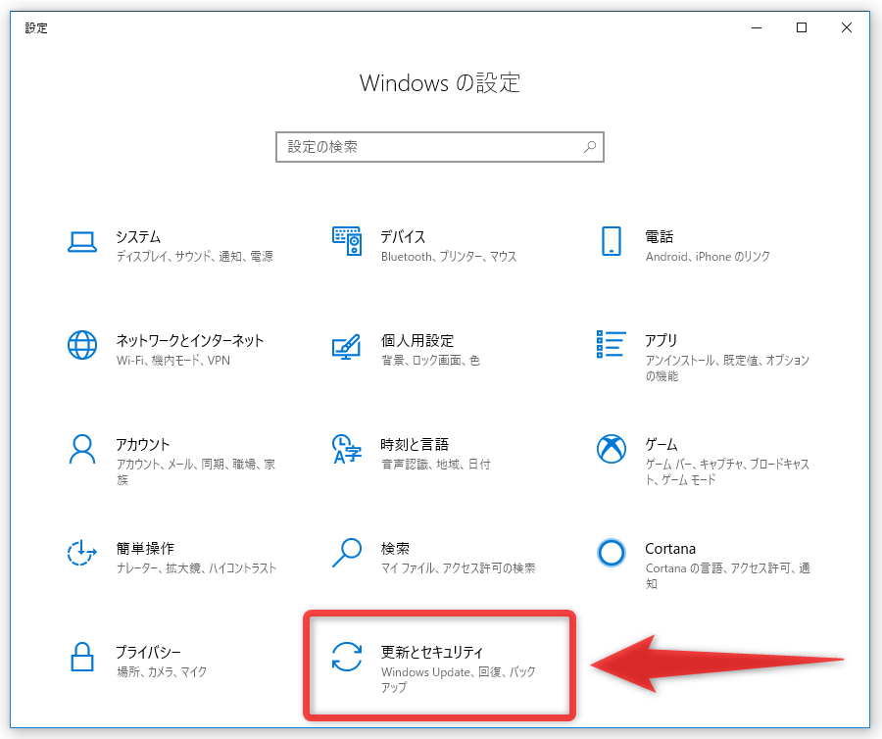The width and height of the screenshot is (882, 739).
Task: Open the 検索 magnifying glass icon
Action: (x=347, y=552)
